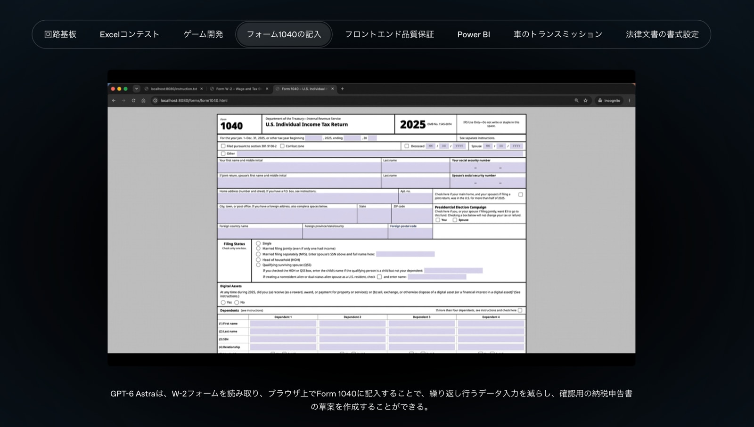Check Presidential Election Campaign Spouse box
Viewport: 754px width, 427px height.
pyautogui.click(x=455, y=220)
